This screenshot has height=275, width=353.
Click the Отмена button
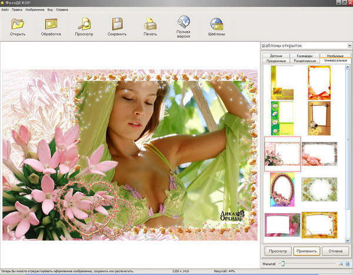click(x=335, y=251)
